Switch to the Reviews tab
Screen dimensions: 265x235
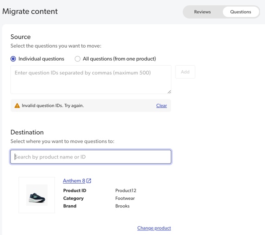[x=202, y=12]
